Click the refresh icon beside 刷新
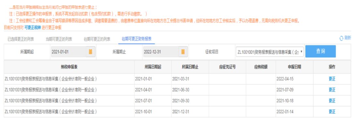This screenshot has width=352, height=119. [341, 38]
